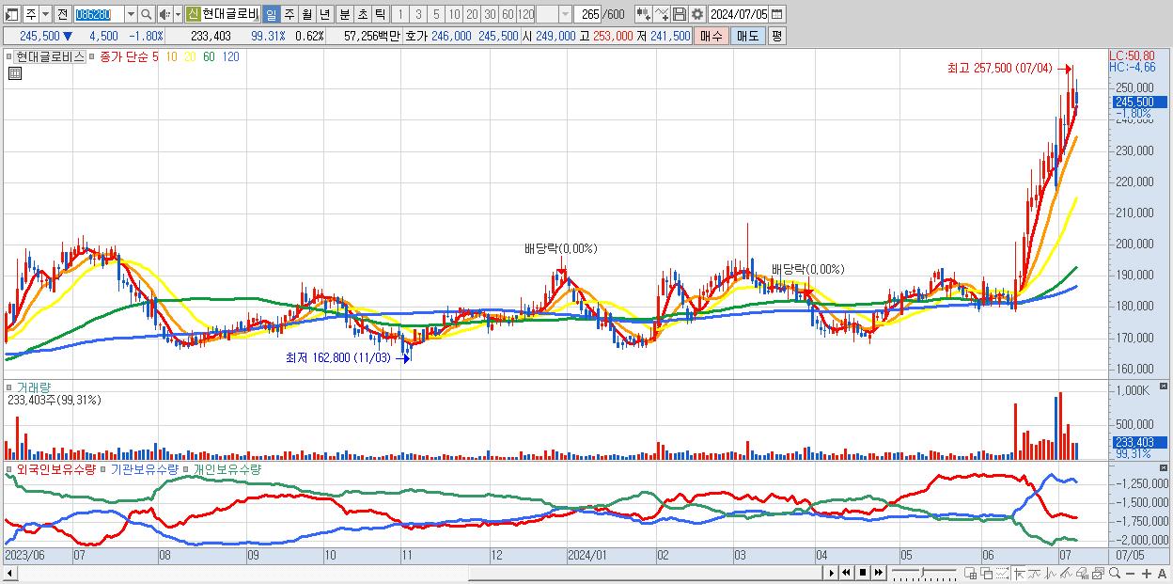The width and height of the screenshot is (1173, 584).
Task: Click the 주 button at top-left
Action: tap(30, 14)
